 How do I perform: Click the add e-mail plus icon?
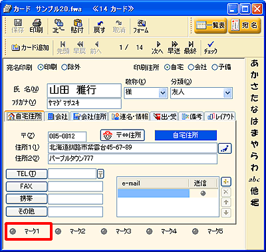tap(226, 182)
